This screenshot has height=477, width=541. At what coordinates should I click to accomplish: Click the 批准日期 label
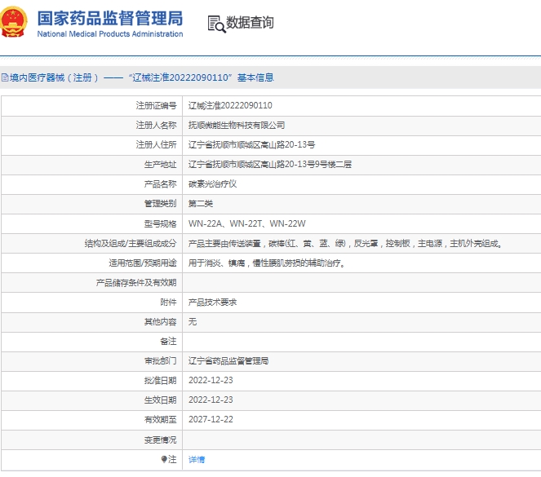point(160,381)
